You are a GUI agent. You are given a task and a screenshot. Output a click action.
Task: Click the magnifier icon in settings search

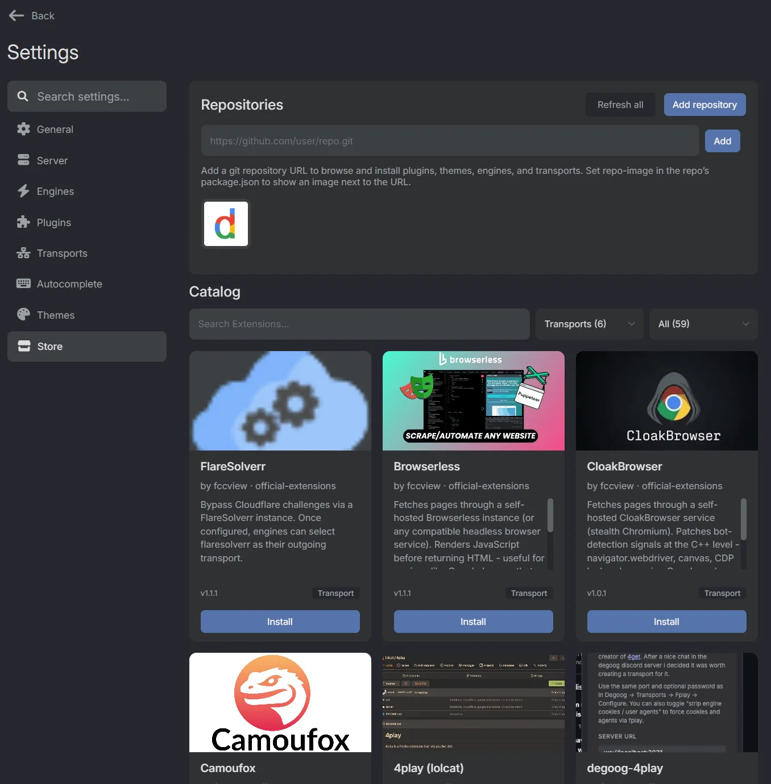pyautogui.click(x=23, y=97)
